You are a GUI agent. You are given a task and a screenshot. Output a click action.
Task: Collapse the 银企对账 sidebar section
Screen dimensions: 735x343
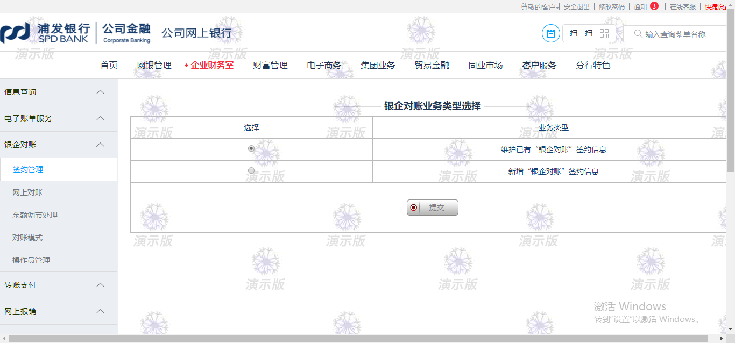[100, 145]
